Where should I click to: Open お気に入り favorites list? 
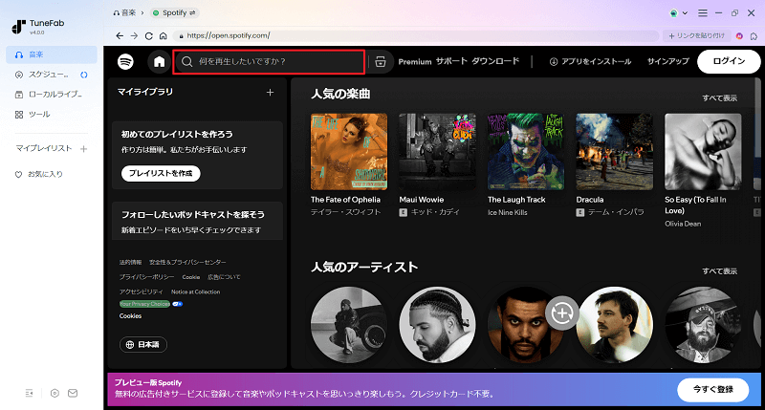pos(39,174)
